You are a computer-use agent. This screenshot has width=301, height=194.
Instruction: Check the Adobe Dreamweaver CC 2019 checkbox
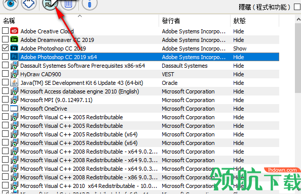pos(6,39)
